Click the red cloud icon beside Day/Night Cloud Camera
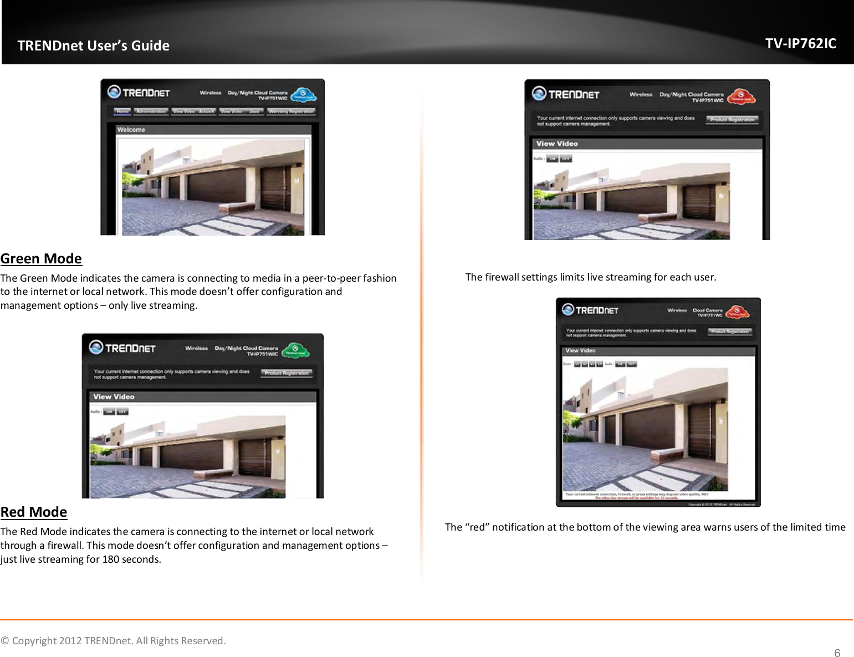 (742, 97)
